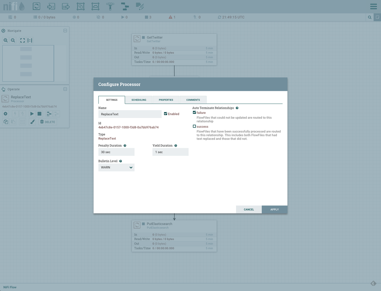Select the Label toolbar icon

140,6
